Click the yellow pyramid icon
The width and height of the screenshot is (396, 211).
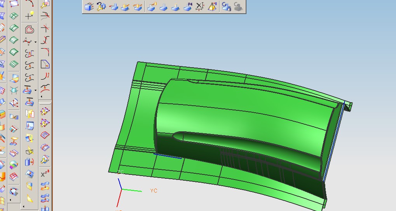(x=213, y=6)
